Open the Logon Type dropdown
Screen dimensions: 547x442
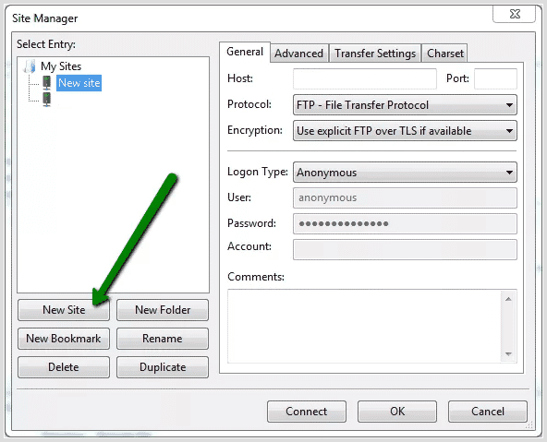[x=405, y=172]
